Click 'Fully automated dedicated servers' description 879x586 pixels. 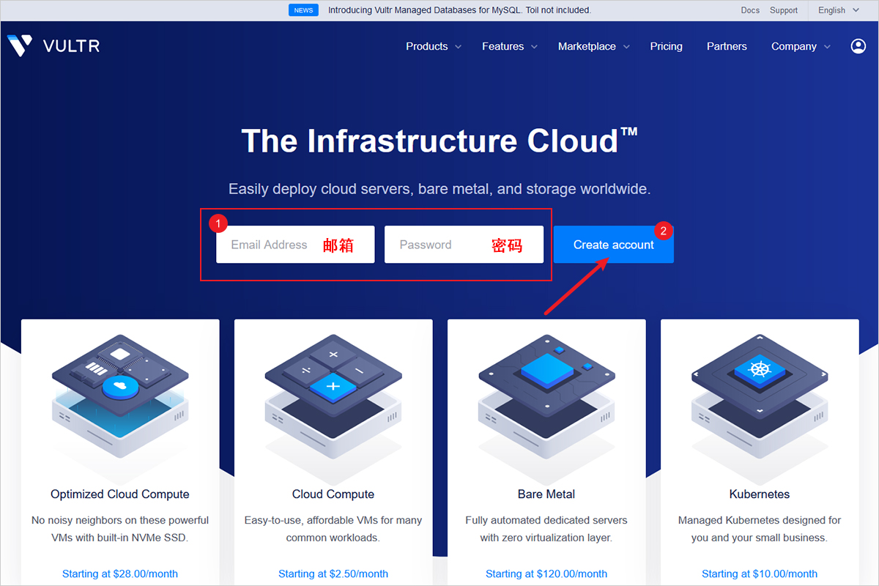(x=546, y=529)
